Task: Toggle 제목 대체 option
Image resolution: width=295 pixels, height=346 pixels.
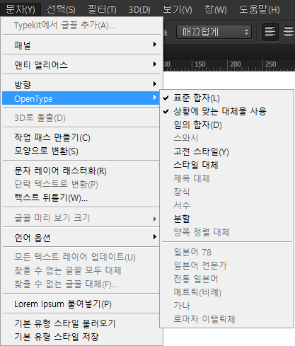Action: pyautogui.click(x=226, y=178)
